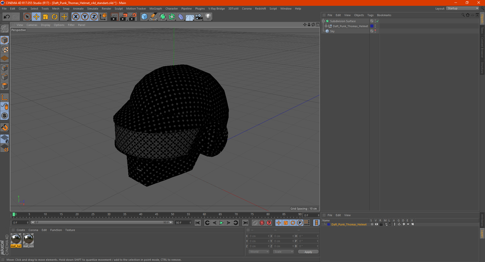The image size is (485, 262).
Task: Click the Make Editable icon
Action: point(5,28)
